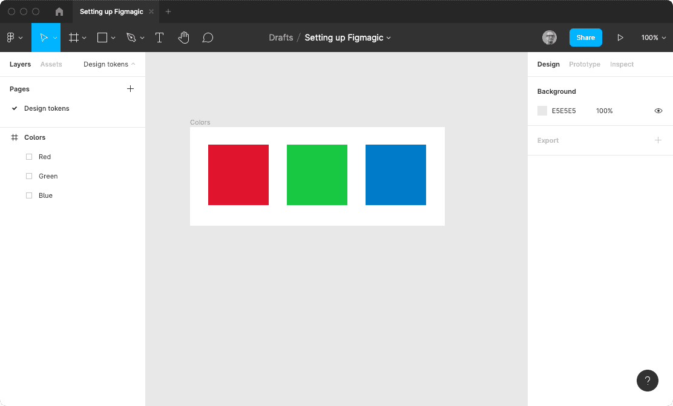This screenshot has width=673, height=406.
Task: Select the Frame tool
Action: (x=74, y=38)
